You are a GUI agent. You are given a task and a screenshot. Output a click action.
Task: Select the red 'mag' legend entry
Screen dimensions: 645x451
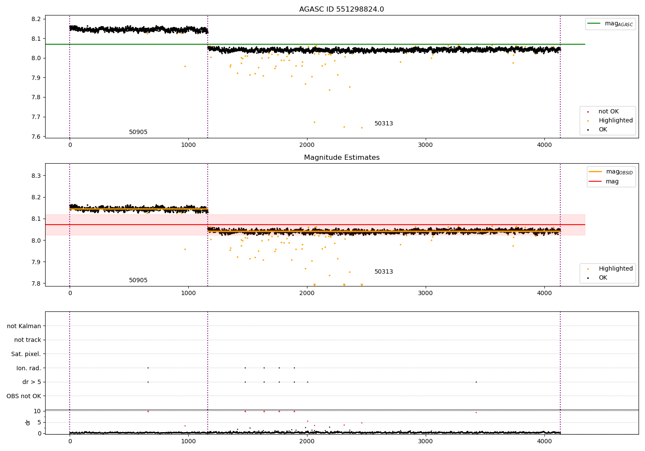[604, 182]
